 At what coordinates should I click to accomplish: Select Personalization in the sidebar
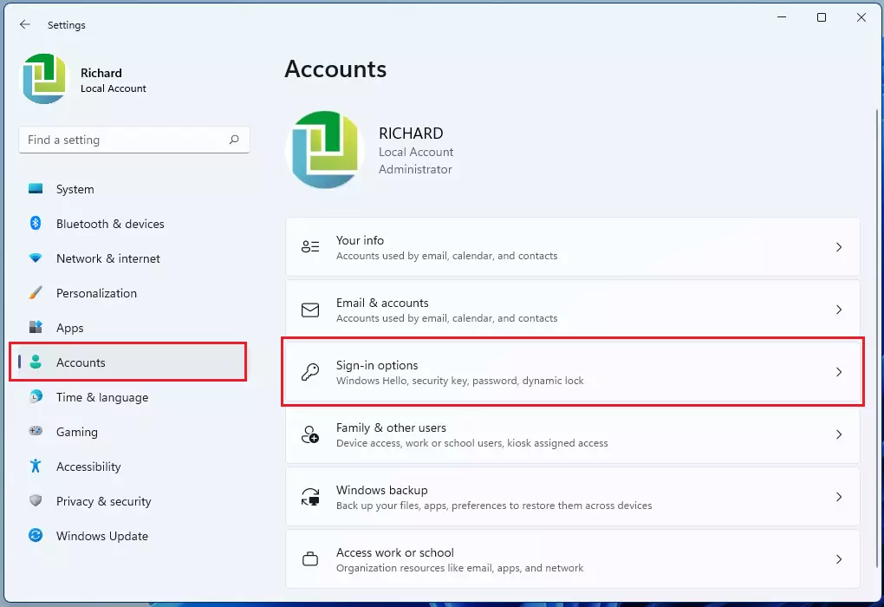[x=133, y=293]
